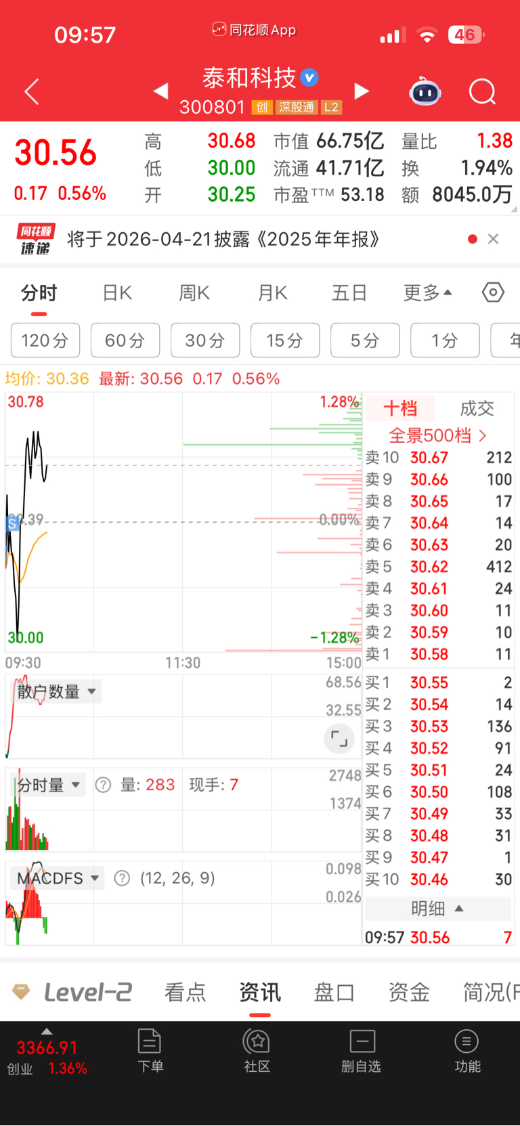Tap the 买1 row at 30.55
The image size is (520, 1126).
(439, 683)
